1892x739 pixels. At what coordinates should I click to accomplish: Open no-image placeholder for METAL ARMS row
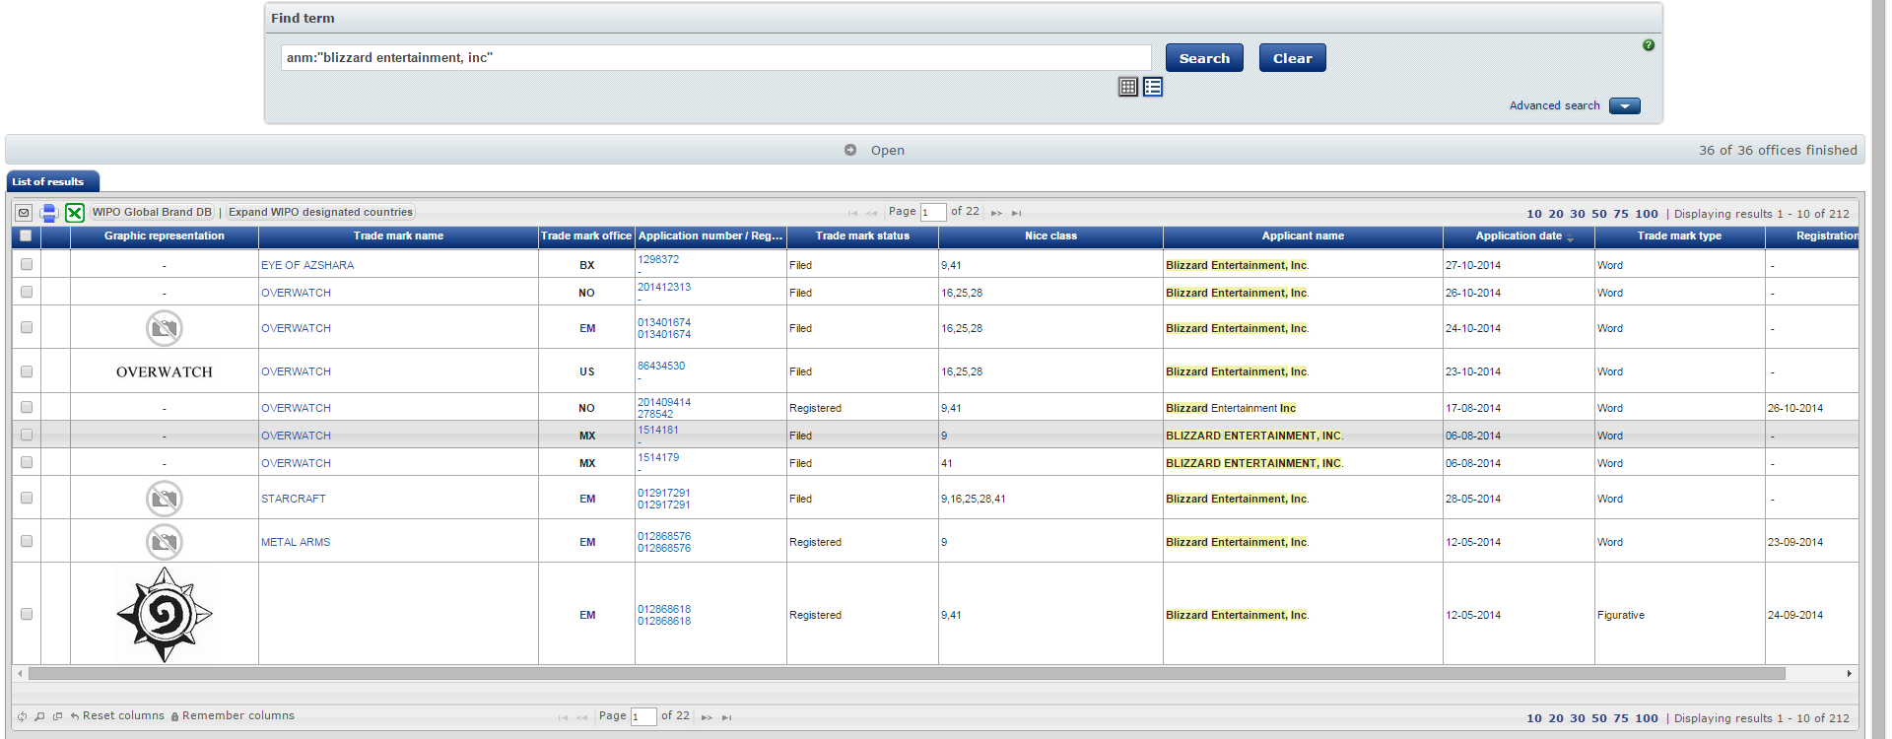(x=165, y=542)
